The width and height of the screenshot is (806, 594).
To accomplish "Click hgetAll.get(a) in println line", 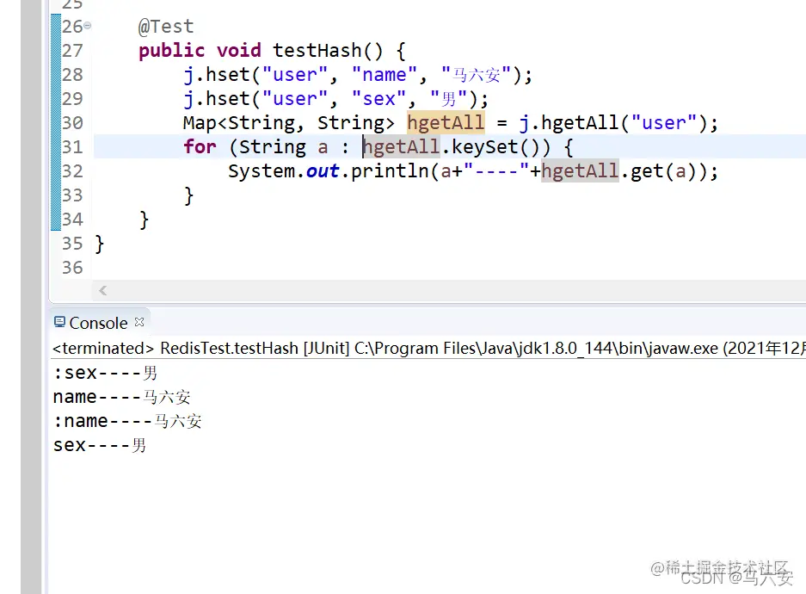I will pyautogui.click(x=618, y=171).
